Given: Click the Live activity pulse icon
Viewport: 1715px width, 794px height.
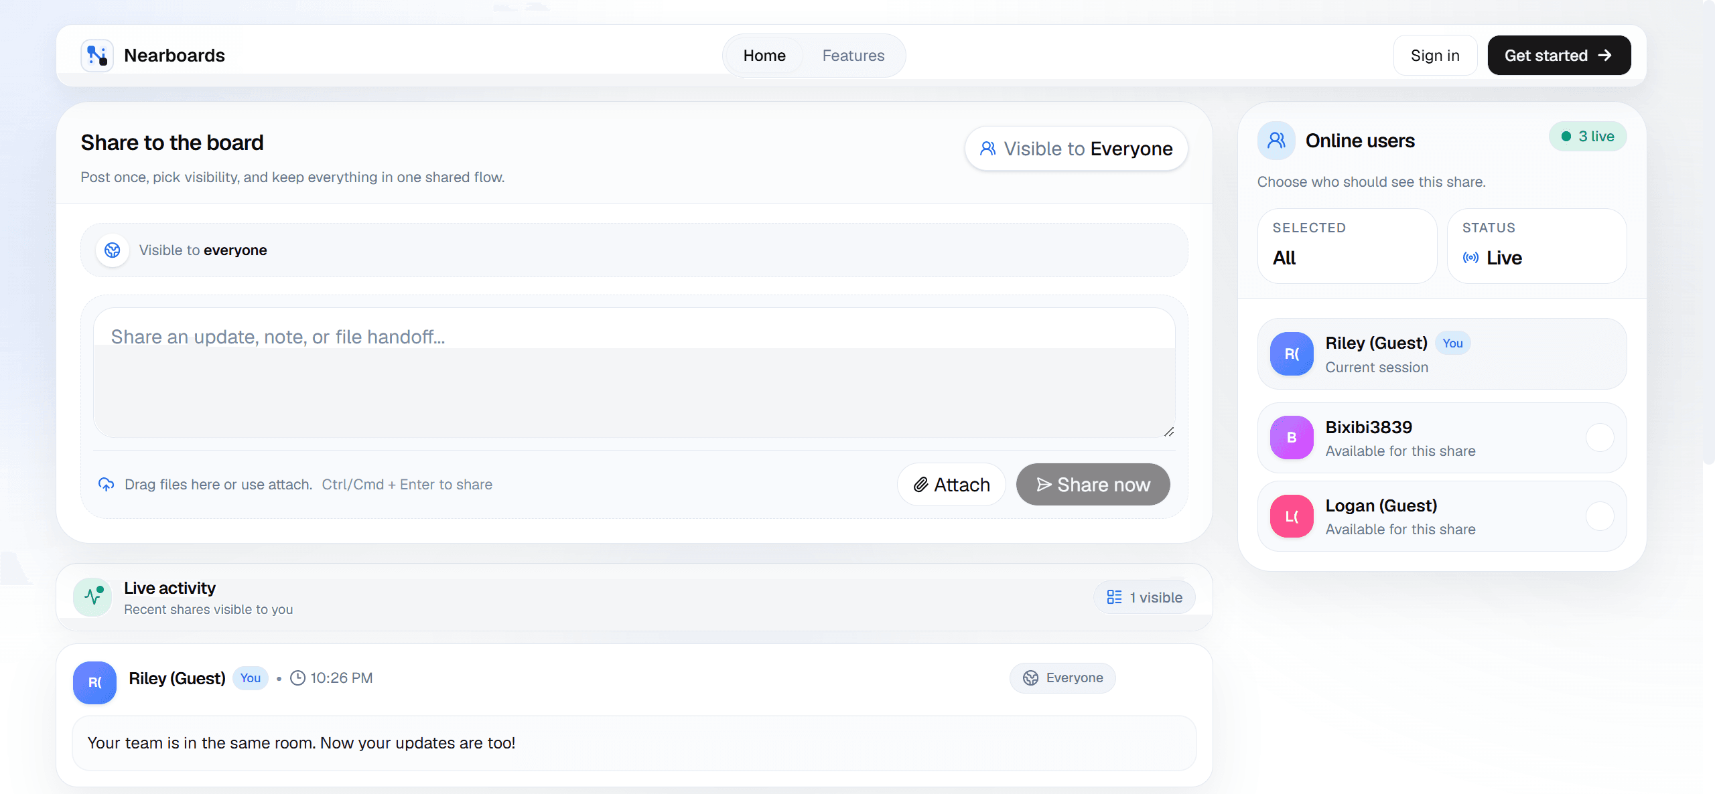Looking at the screenshot, I should click(93, 597).
